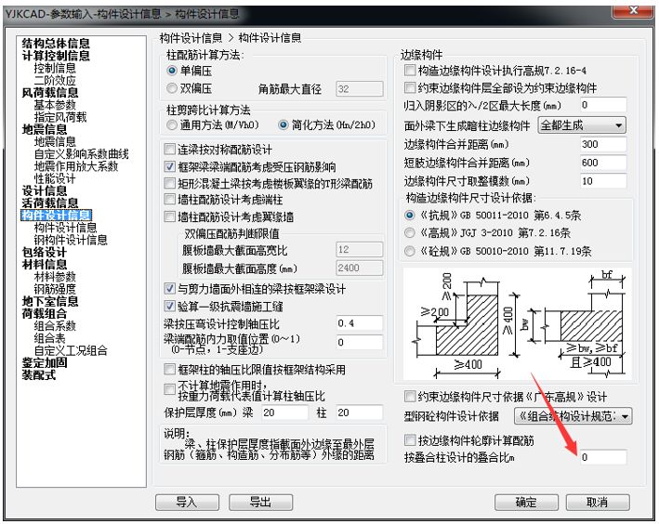This screenshot has width=659, height=524.
Task: Uncheck 框架梁梁端配筋考虑受压钢筋影响
Action: [x=169, y=167]
